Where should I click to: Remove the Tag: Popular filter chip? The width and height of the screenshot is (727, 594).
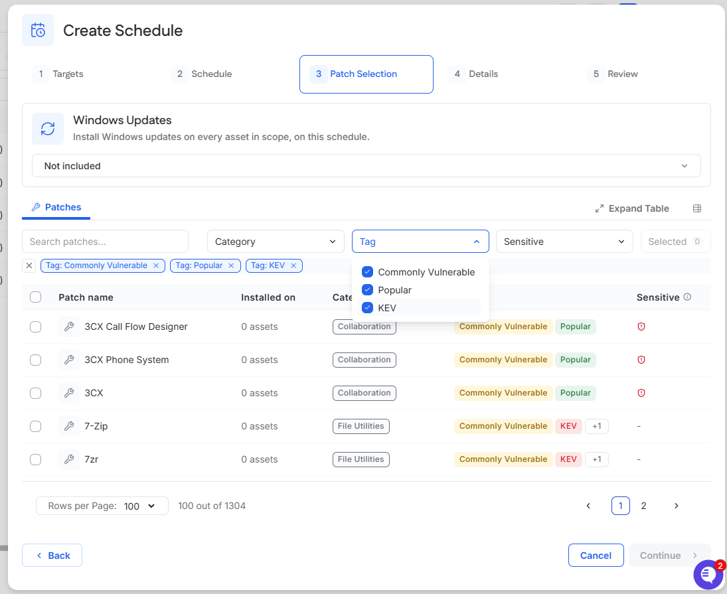231,265
